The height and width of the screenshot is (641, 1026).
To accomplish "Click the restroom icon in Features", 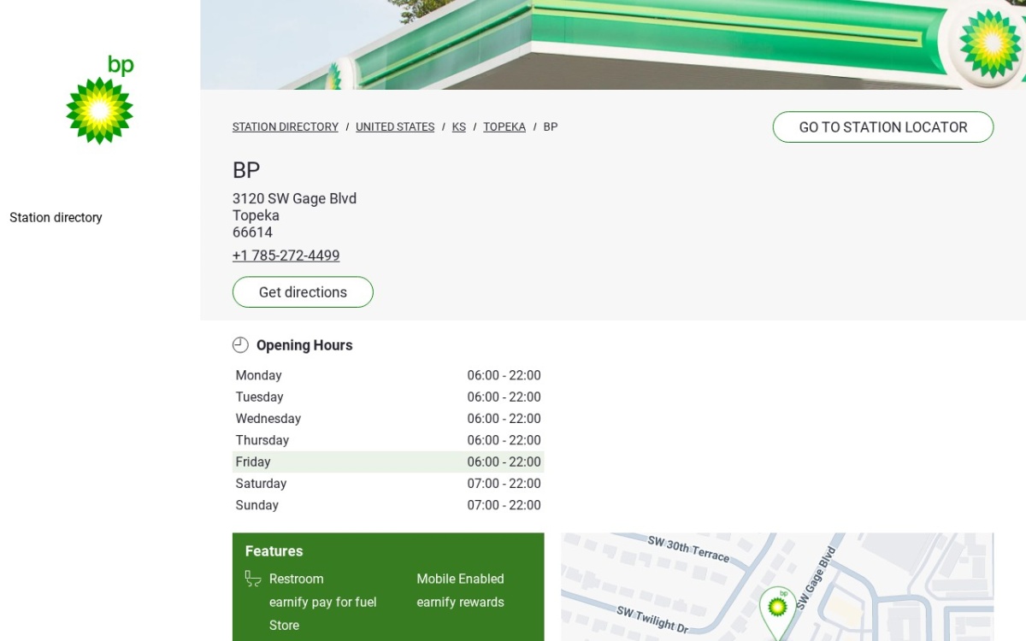I will [x=253, y=579].
